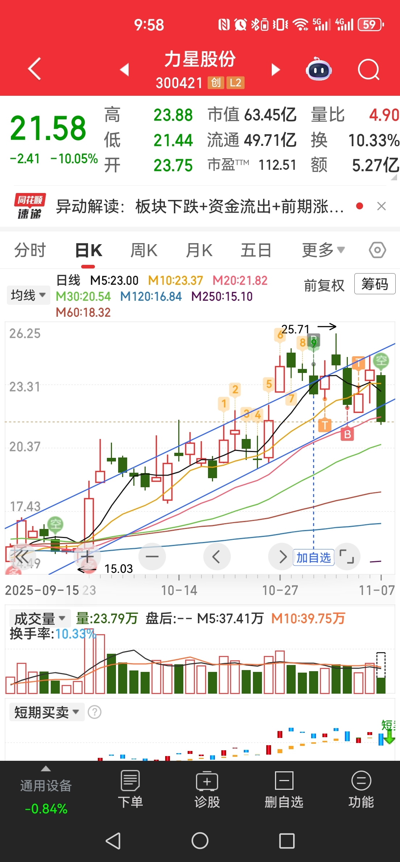Switch to the 五日 tab
The image size is (400, 862).
(256, 250)
